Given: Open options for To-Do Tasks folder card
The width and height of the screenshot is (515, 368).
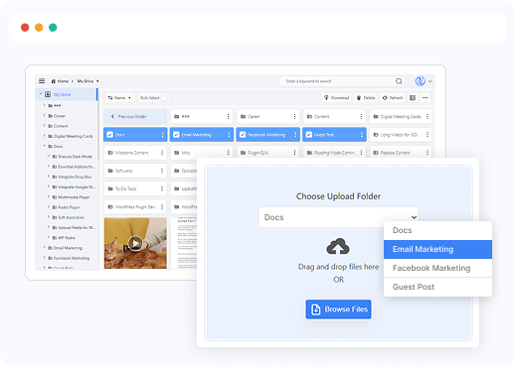Looking at the screenshot, I should [x=162, y=188].
